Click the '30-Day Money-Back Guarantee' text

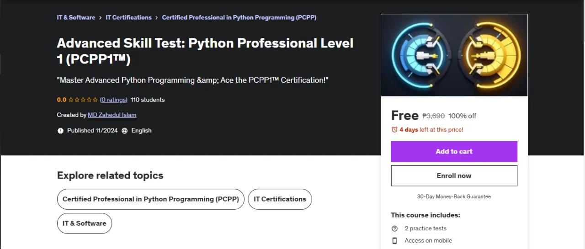(x=454, y=196)
